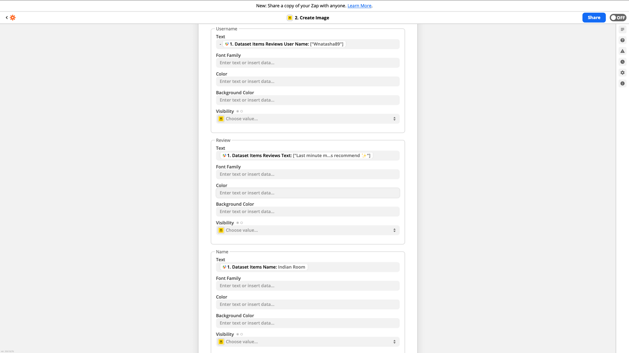Viewport: 629px width, 353px height.
Task: View Zap history via the clock icon
Action: click(x=622, y=62)
